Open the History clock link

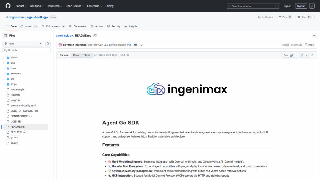(x=310, y=45)
